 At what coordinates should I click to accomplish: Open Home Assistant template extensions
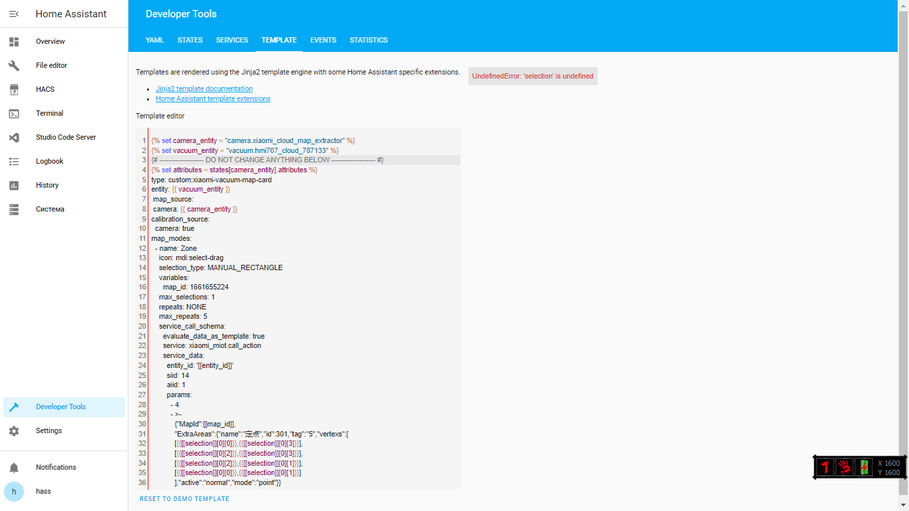[x=212, y=98]
